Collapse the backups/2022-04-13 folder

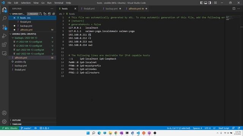[13, 38]
